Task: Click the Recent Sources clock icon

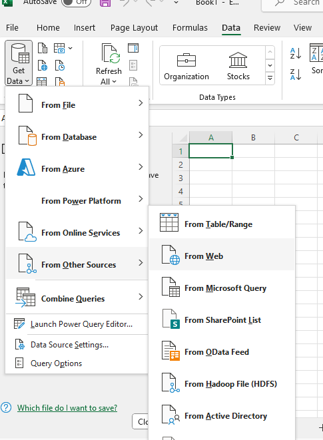Action: 59,65
